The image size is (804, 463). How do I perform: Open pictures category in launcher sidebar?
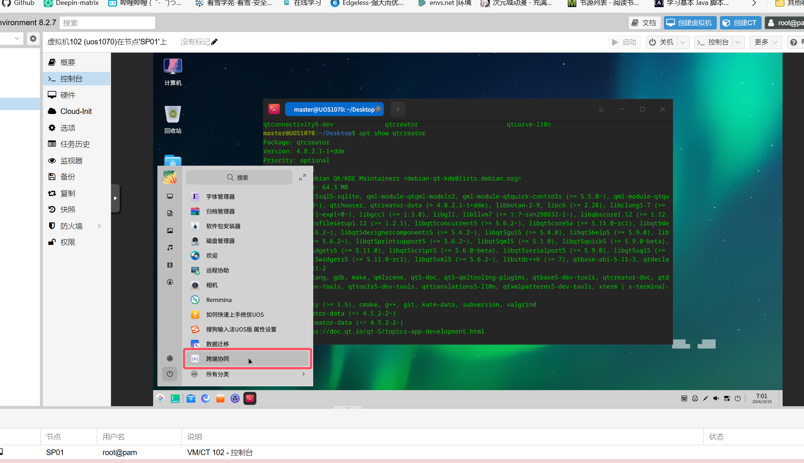tap(170, 231)
